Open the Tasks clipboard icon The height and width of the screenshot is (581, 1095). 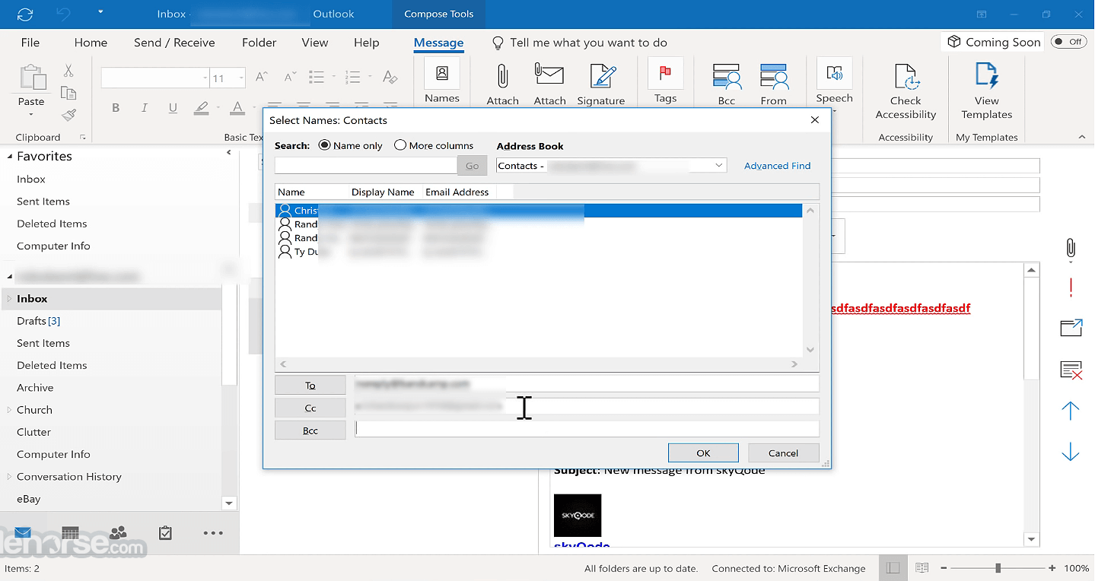[x=165, y=533]
